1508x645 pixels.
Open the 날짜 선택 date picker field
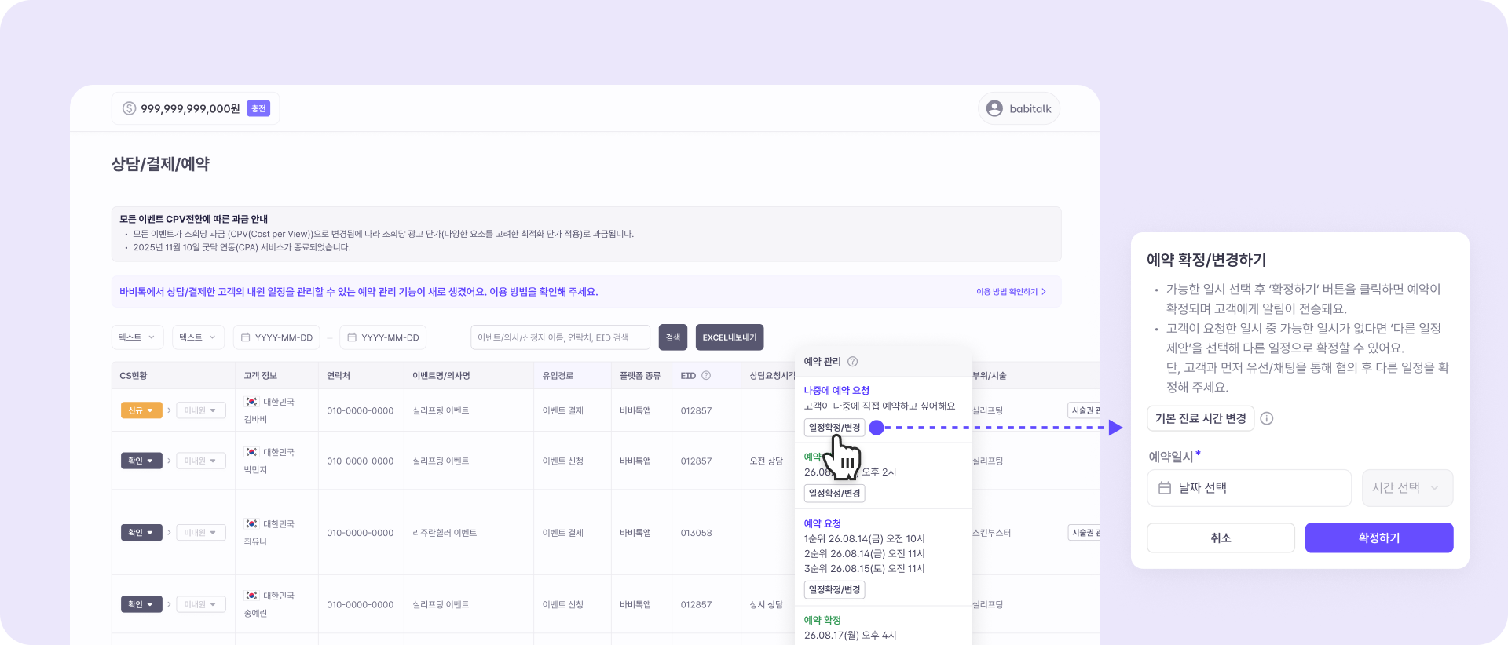[x=1249, y=488]
